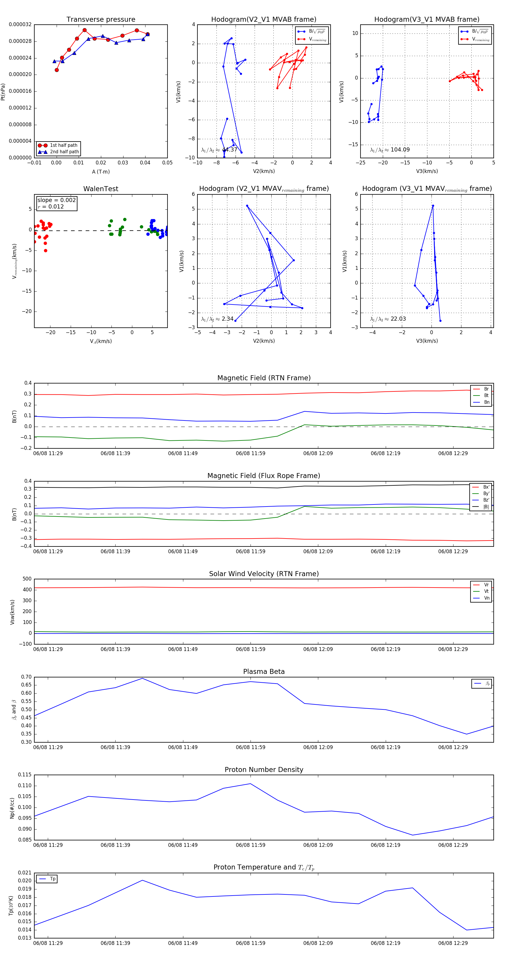Click the Proton Temperature peak near 0.020

142,880
